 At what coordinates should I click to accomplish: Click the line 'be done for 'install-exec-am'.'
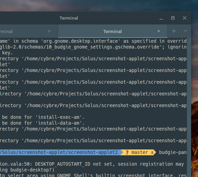pos(43,117)
